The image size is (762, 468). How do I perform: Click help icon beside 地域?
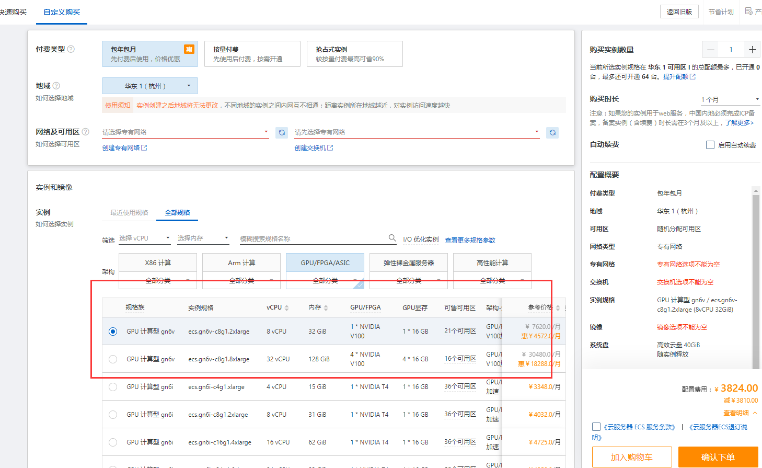click(x=56, y=86)
